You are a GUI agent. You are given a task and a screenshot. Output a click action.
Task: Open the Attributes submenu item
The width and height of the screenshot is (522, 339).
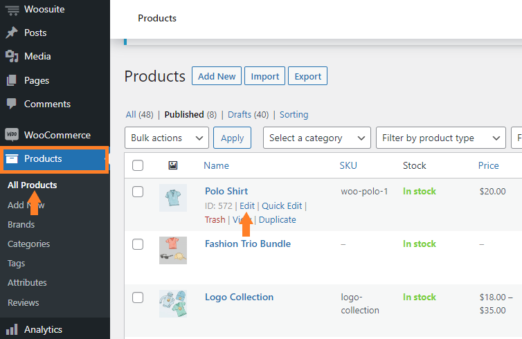point(27,283)
